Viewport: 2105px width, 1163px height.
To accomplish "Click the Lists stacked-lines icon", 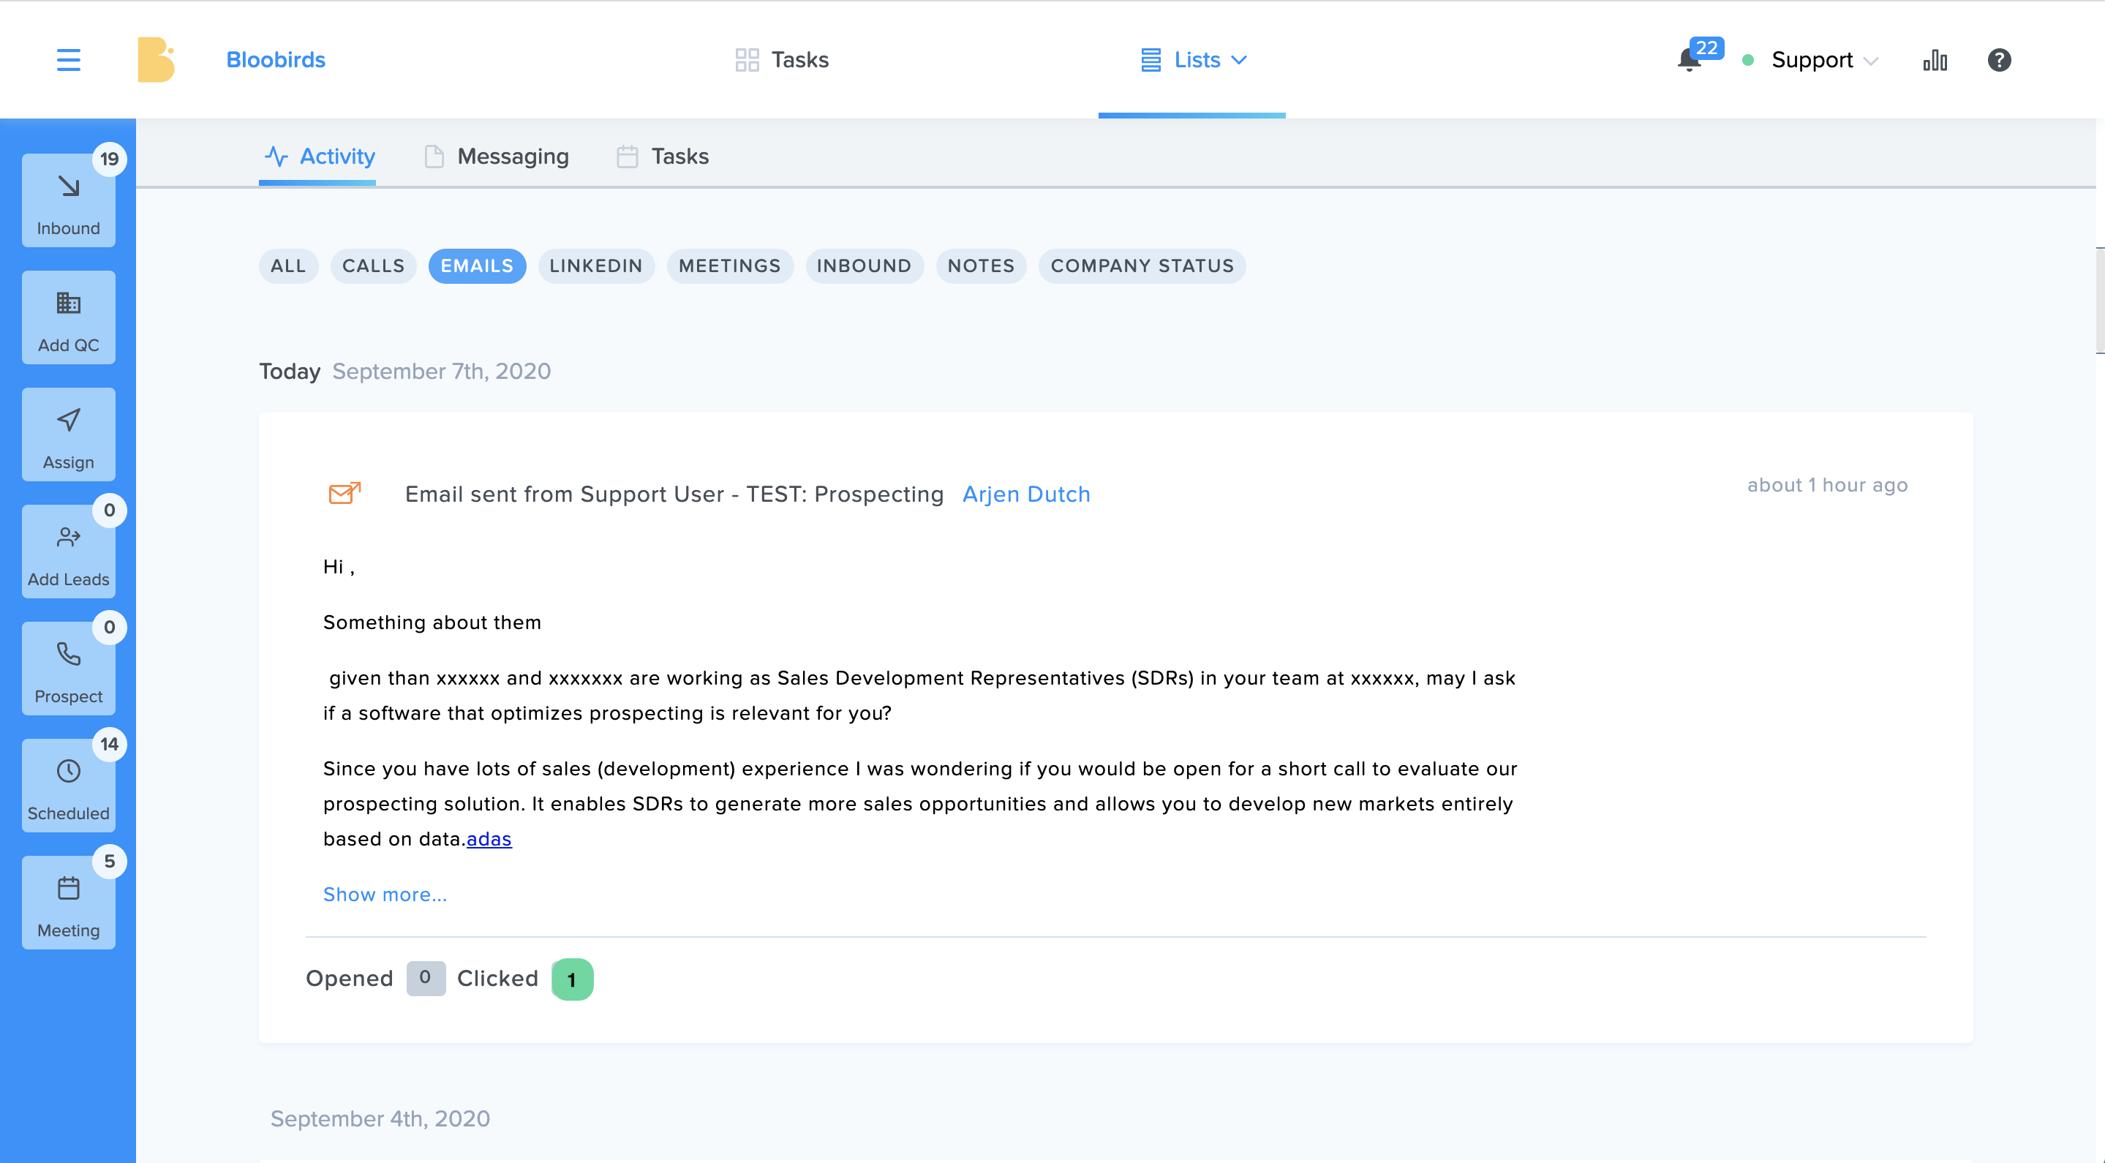I will click(x=1151, y=60).
